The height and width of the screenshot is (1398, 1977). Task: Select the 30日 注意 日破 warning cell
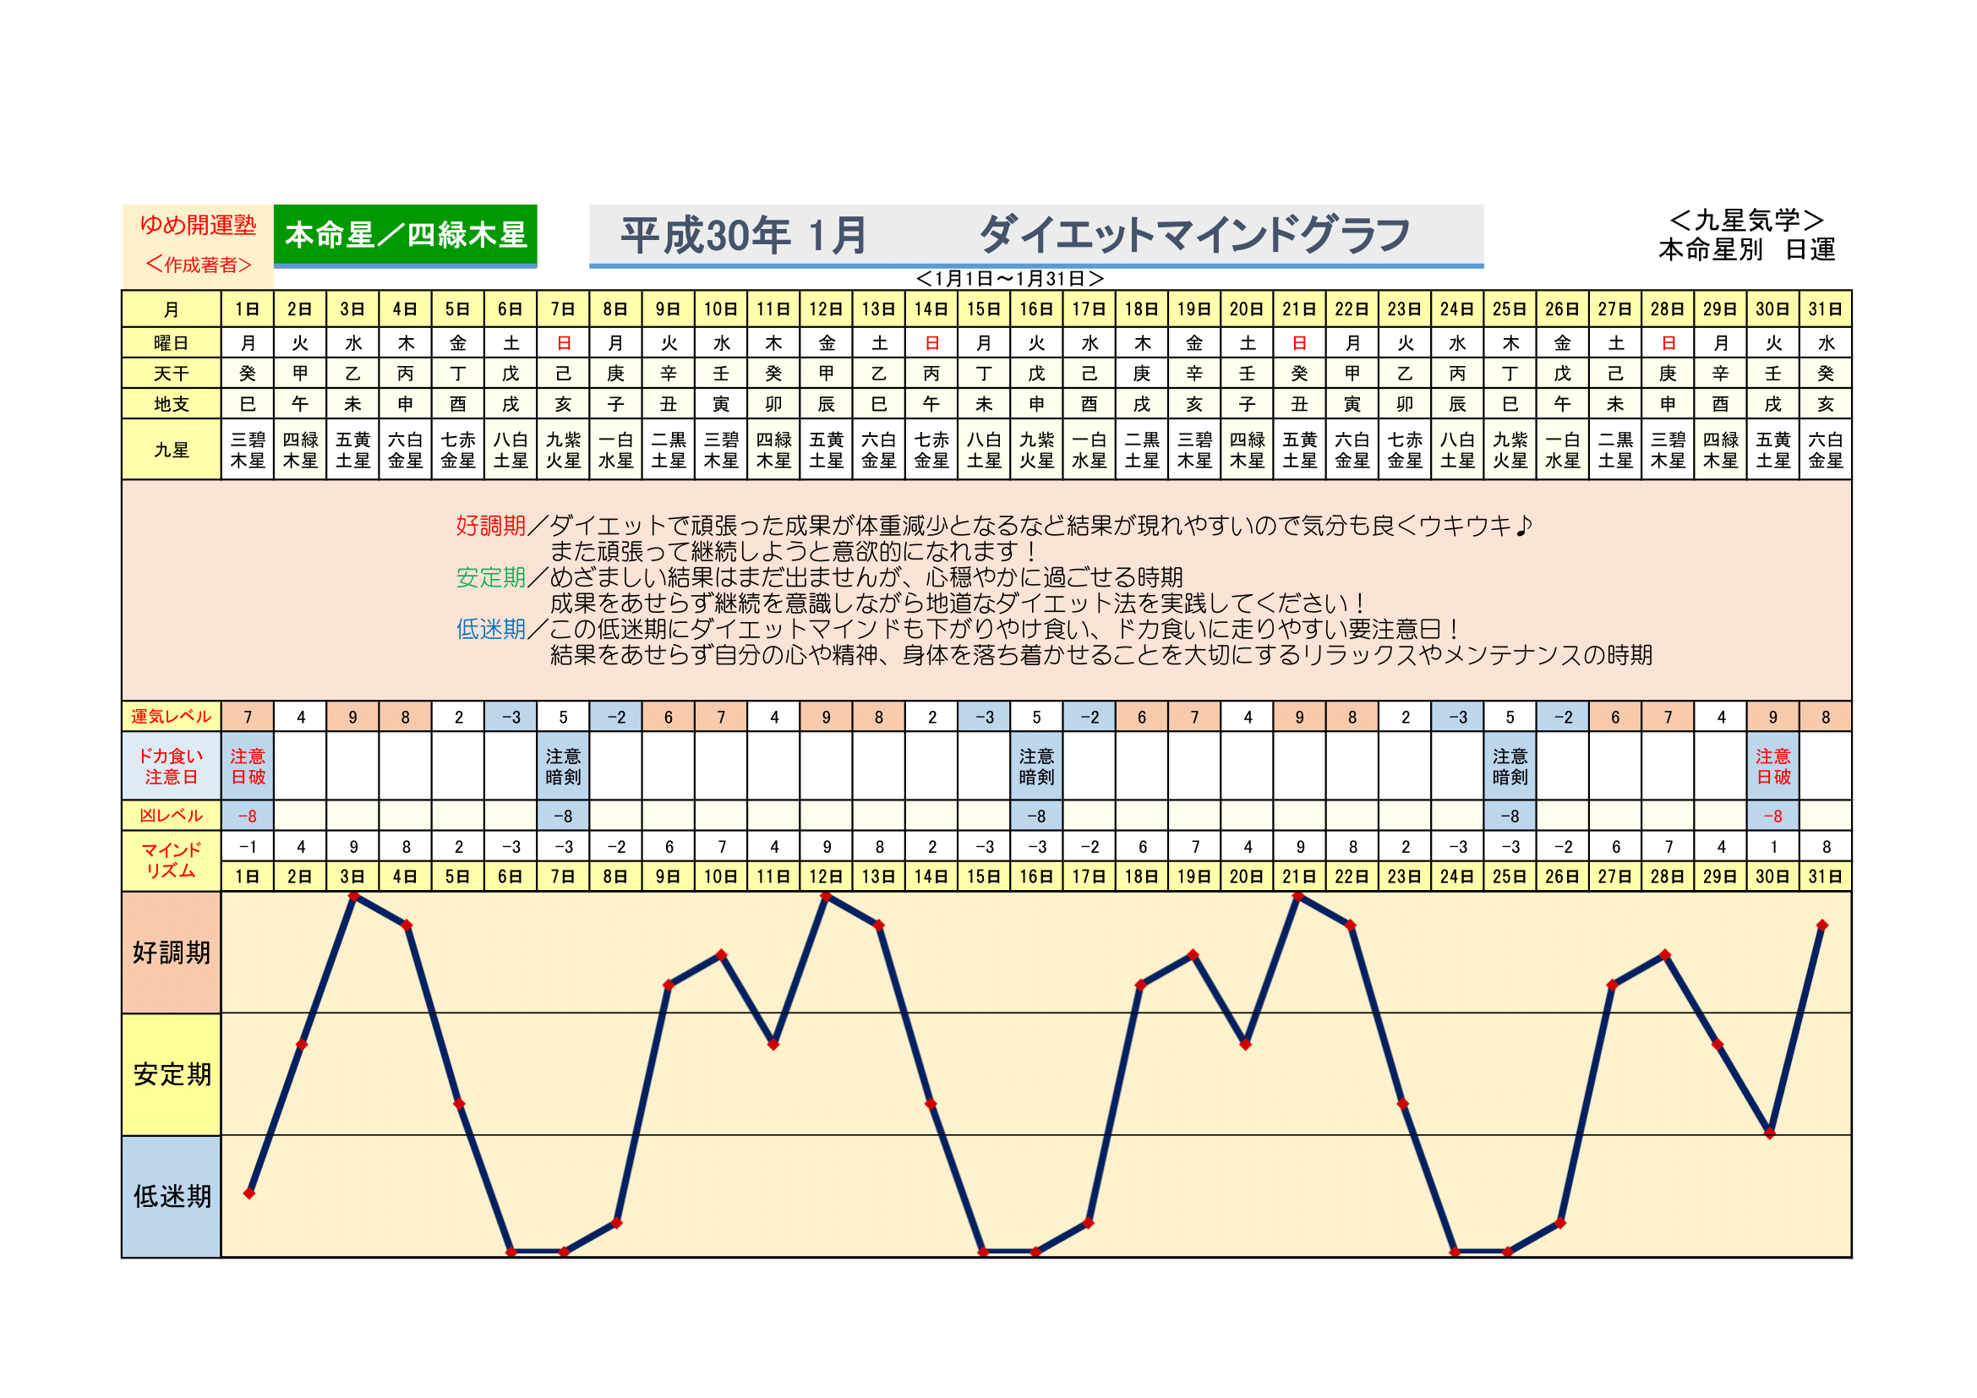point(1773,766)
